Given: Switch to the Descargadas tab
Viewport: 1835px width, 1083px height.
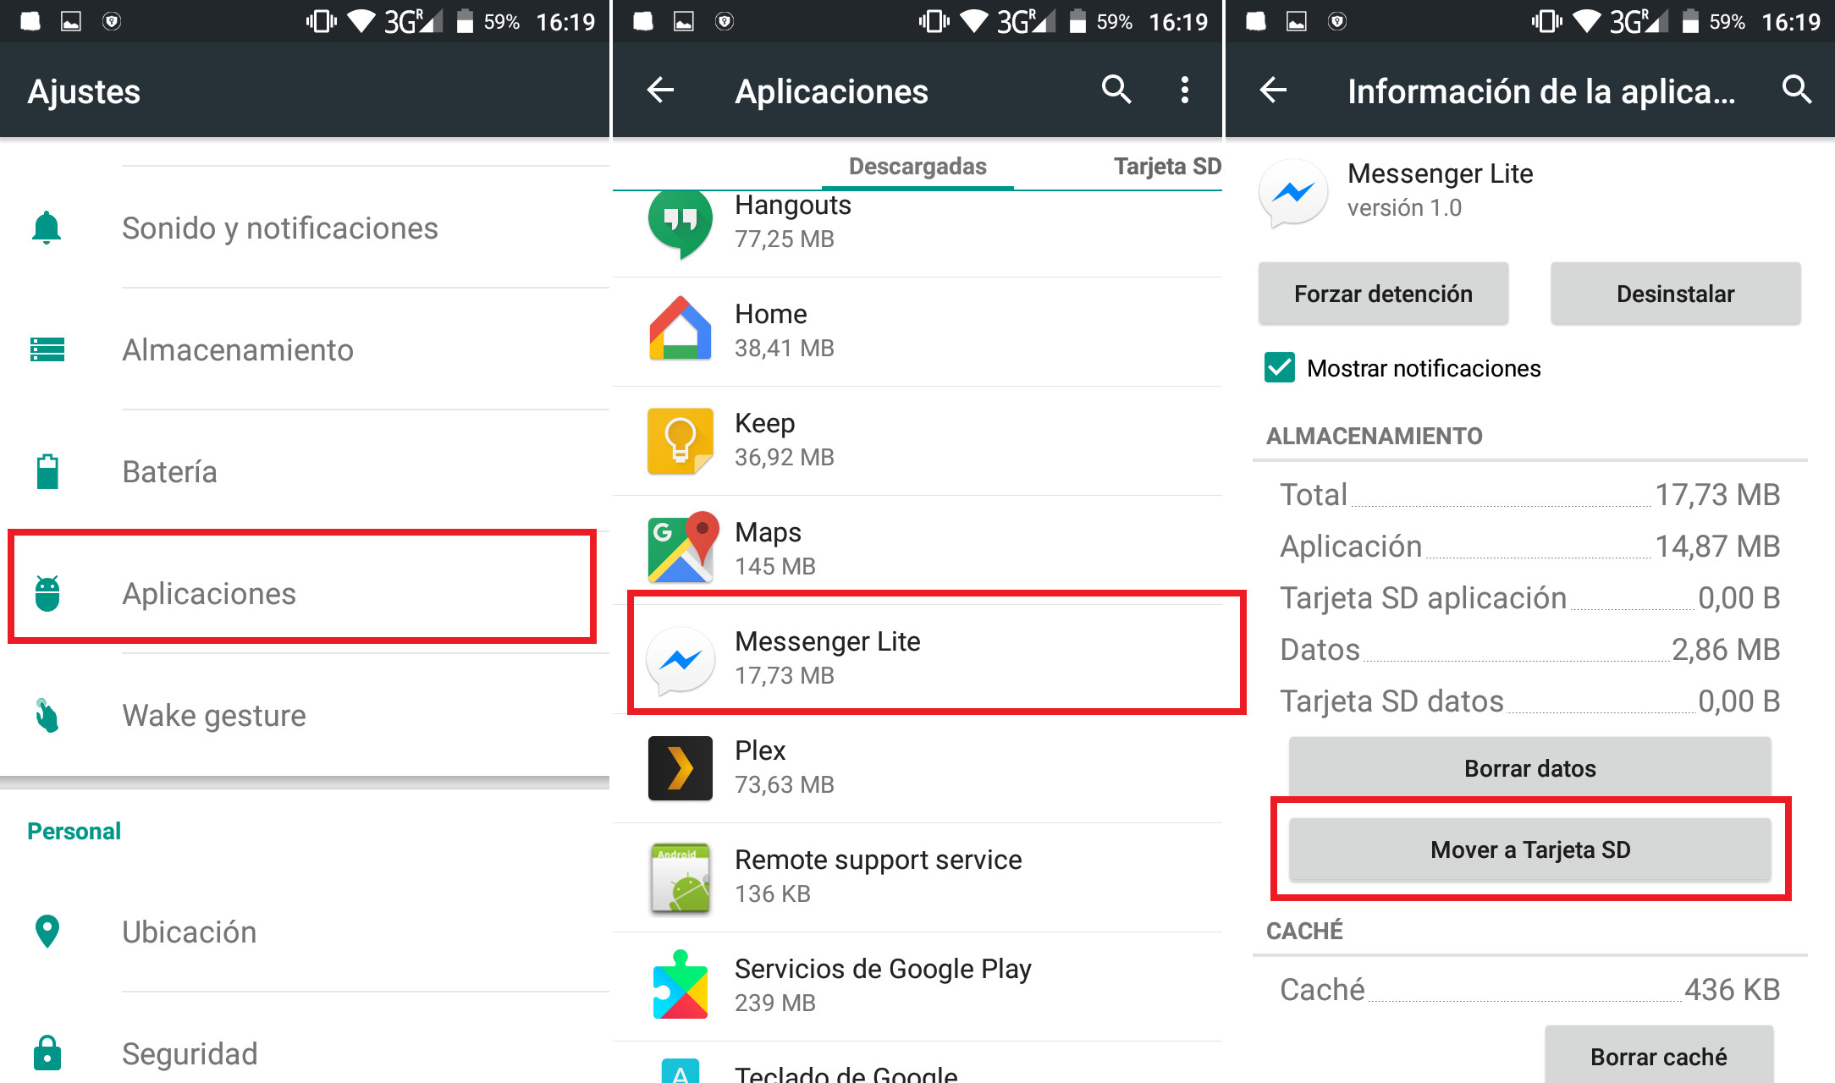Looking at the screenshot, I should (917, 166).
